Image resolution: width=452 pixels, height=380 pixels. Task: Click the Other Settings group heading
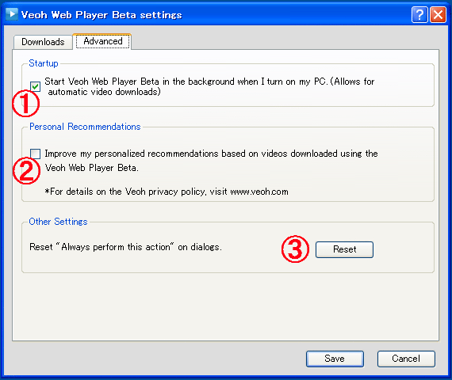pos(58,222)
